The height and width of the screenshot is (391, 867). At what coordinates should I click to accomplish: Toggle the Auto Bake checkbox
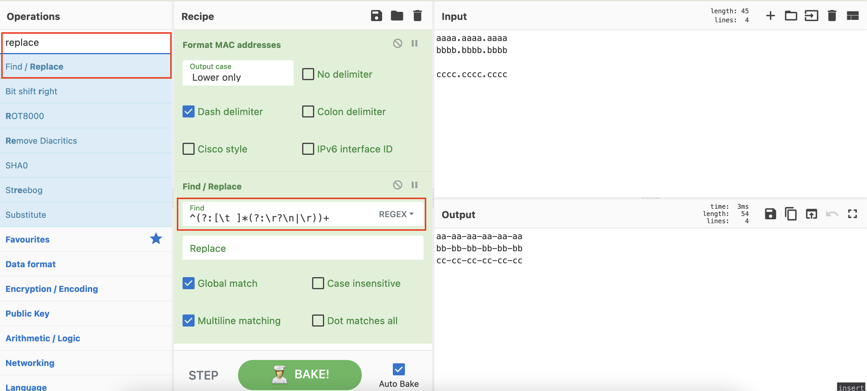point(399,369)
